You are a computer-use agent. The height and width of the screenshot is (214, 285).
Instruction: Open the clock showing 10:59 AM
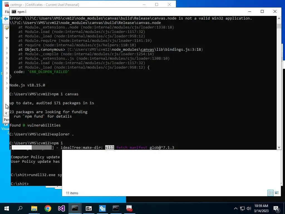point(261,208)
